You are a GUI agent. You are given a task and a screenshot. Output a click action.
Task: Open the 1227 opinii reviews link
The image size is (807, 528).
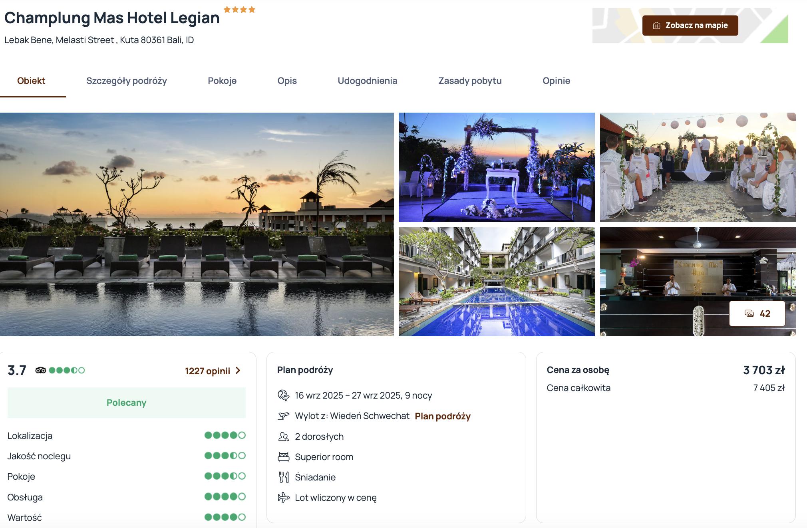207,371
